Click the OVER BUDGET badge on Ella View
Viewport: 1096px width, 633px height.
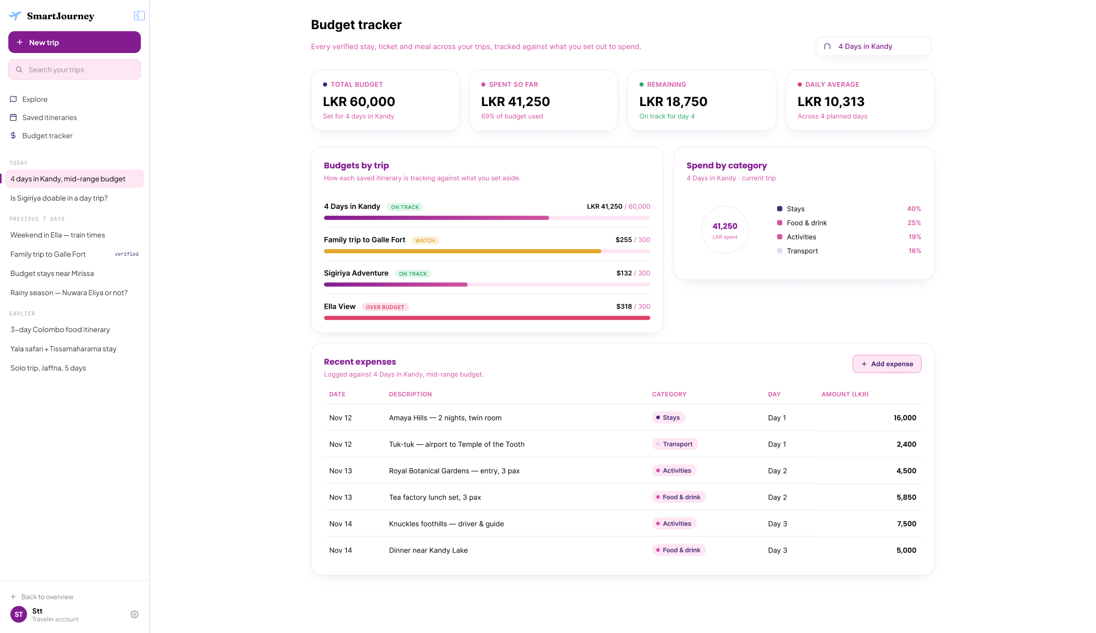[385, 307]
